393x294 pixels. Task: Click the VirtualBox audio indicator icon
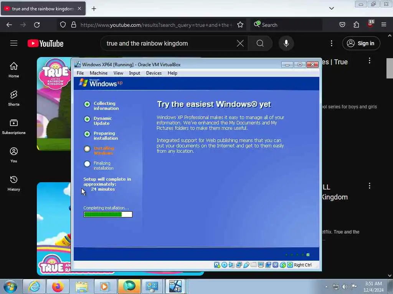click(x=231, y=265)
